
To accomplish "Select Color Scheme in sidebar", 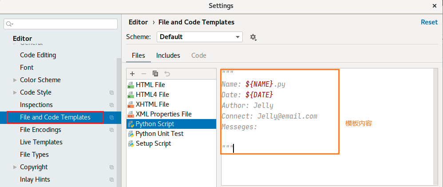I will point(40,80).
